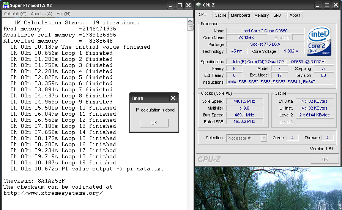The image size is (342, 210).
Task: Click the '1M Calculation Start. 19 iterations.' line
Action: coord(77,22)
